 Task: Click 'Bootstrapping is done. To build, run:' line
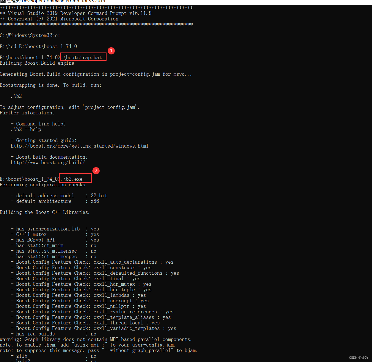pyautogui.click(x=51, y=85)
